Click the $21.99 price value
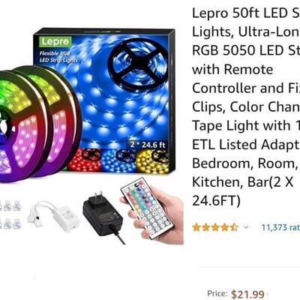Screen dimensions: 300x300 [247, 294]
